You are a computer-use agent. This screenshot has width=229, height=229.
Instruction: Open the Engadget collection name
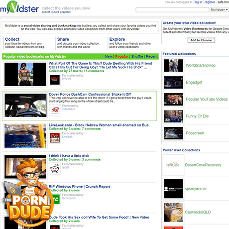pyautogui.click(x=194, y=82)
